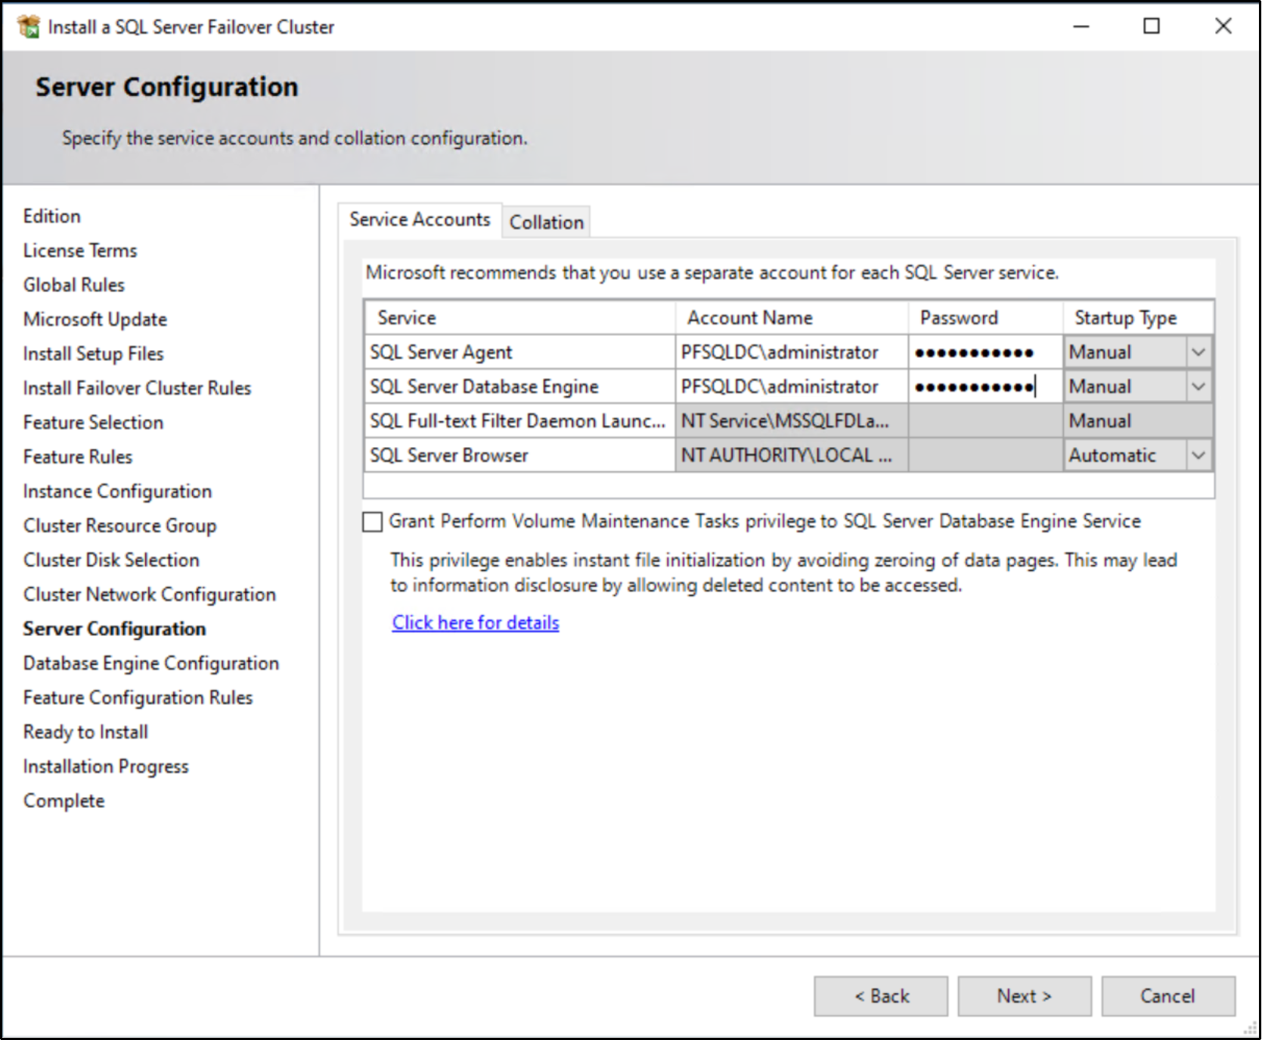Maximize the setup window

tap(1151, 26)
